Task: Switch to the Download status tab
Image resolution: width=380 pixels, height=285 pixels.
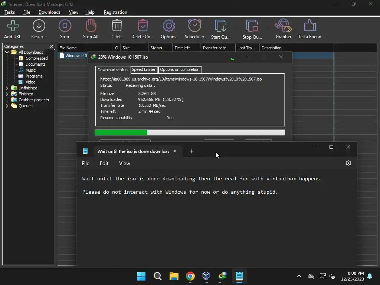Action: [112, 70]
